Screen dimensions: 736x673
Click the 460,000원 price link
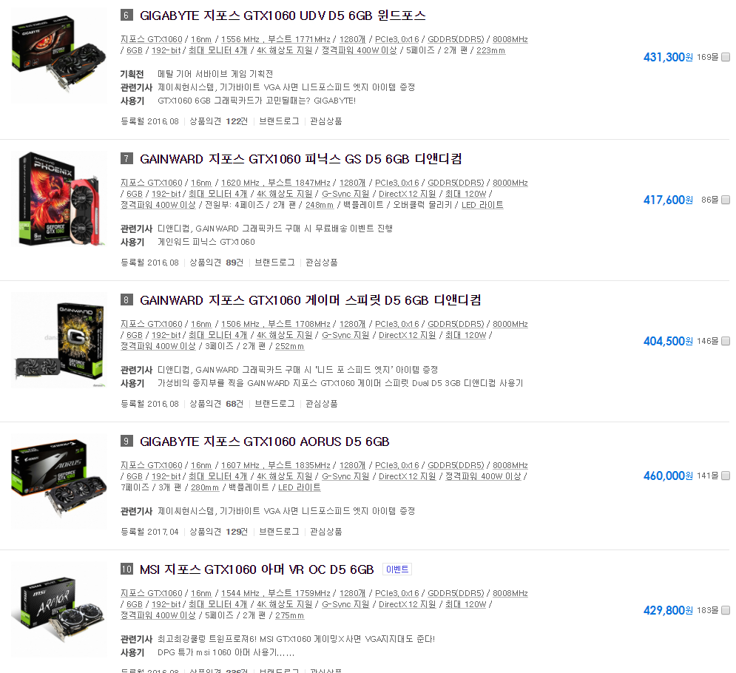tap(668, 476)
